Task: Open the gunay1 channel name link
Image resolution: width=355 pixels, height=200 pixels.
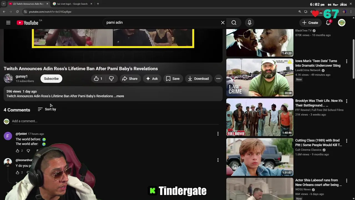Action: pos(22,76)
